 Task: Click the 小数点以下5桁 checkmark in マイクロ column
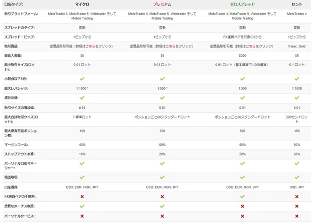pos(82,79)
